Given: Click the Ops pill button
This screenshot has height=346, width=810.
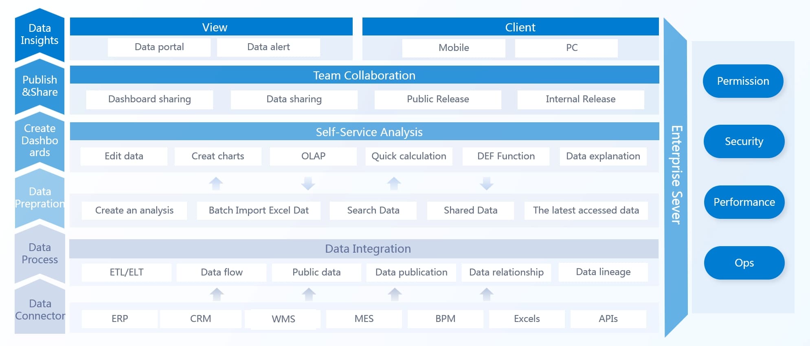Looking at the screenshot, I should coord(744,263).
